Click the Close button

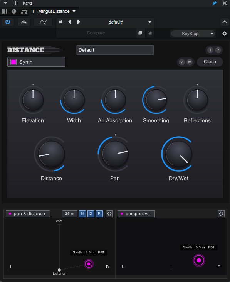[210, 62]
